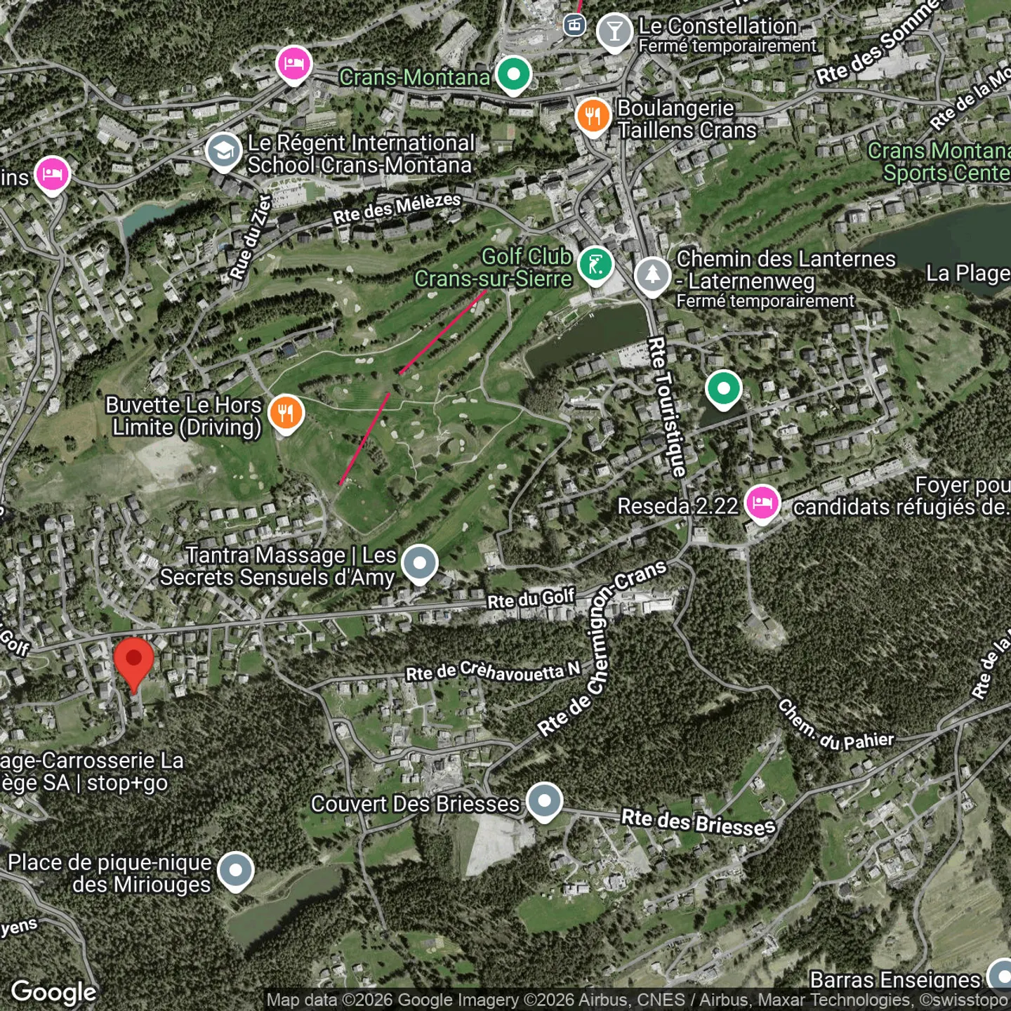The height and width of the screenshot is (1011, 1011).
Task: Click the Rte des Briesses road label
Action: (699, 822)
